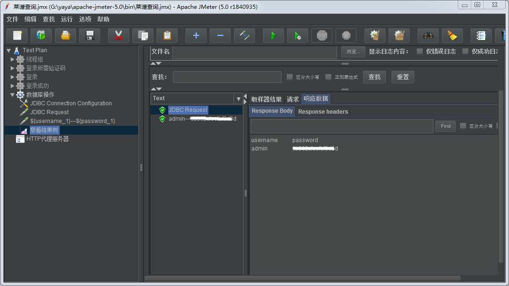Open function helper list icon

point(481,35)
